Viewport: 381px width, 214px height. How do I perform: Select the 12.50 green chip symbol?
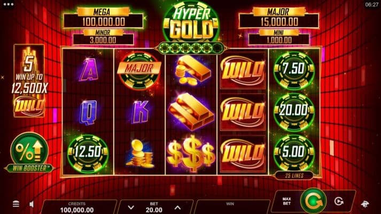click(x=88, y=152)
